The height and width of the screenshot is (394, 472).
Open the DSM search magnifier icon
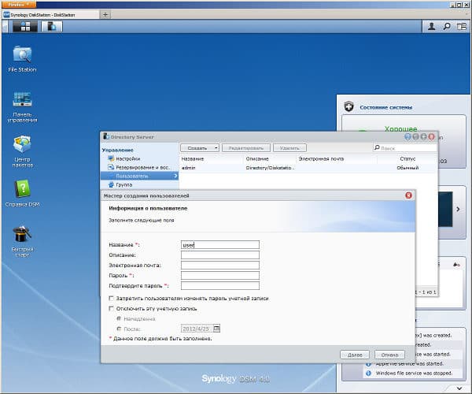click(x=447, y=27)
